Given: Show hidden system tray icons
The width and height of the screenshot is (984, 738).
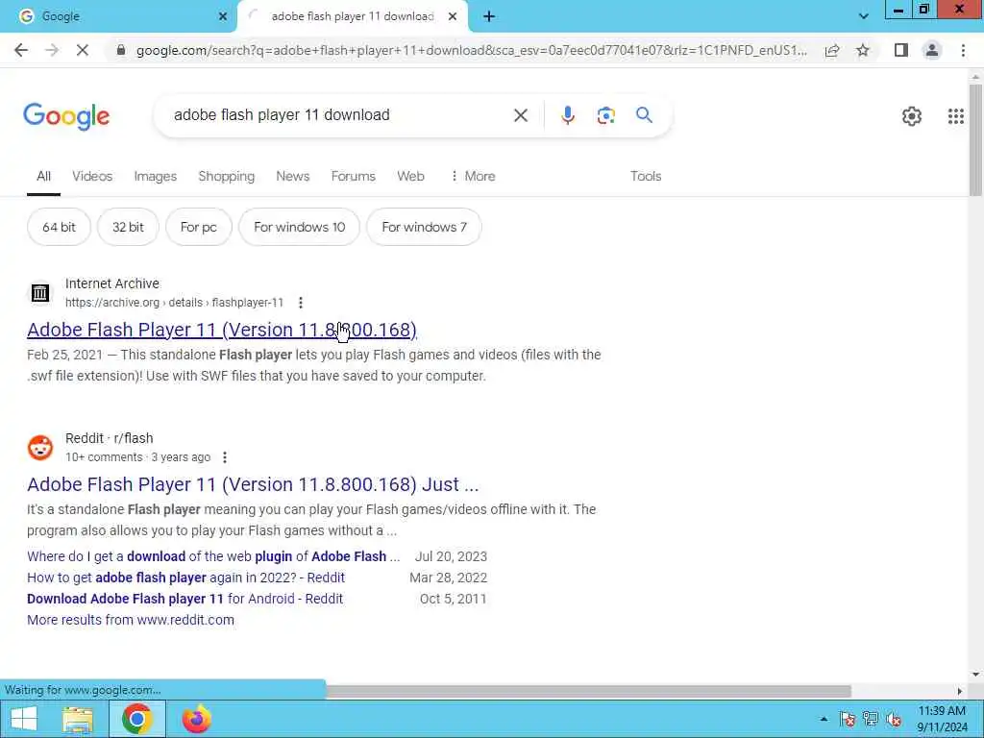Looking at the screenshot, I should click(x=824, y=719).
